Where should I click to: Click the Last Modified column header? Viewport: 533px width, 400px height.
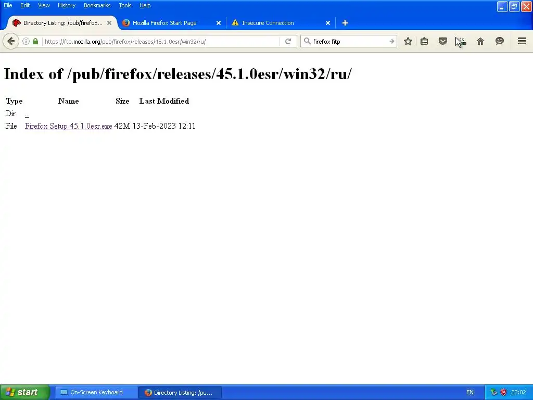[164, 101]
